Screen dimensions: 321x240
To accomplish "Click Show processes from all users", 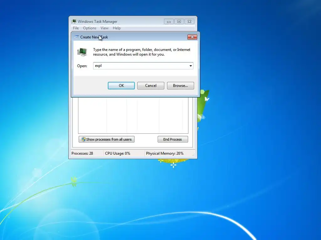I will pyautogui.click(x=107, y=139).
